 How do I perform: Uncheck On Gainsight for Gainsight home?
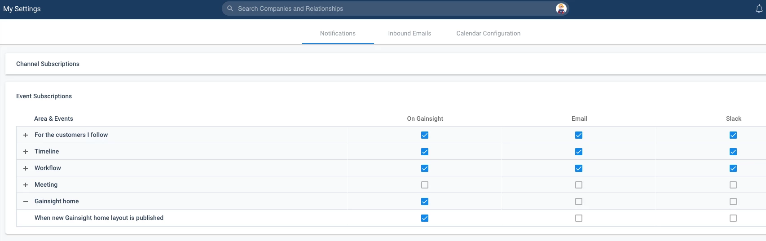click(425, 202)
